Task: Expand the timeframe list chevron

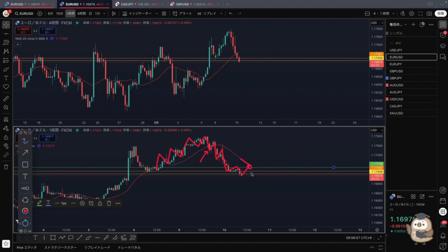Action: coord(104,14)
